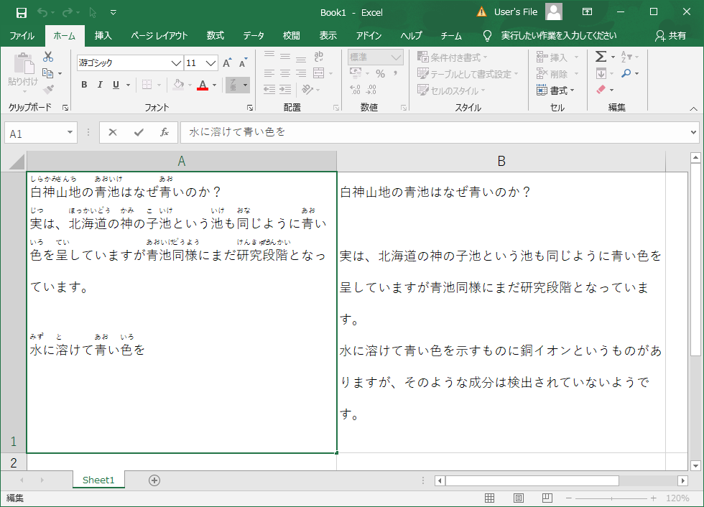Screen dimensions: 704x507
Task: Confirm formula bar entry with checkmark
Action: [x=139, y=132]
